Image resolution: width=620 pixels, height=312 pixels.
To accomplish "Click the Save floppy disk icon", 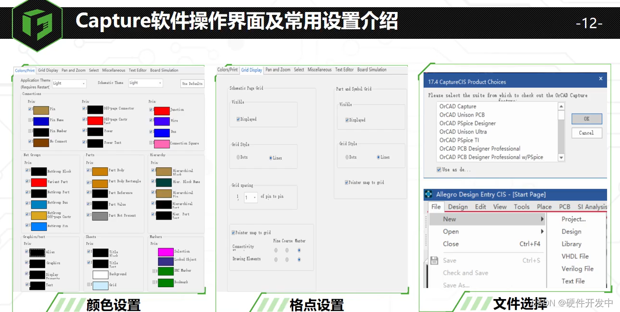I will 434,260.
